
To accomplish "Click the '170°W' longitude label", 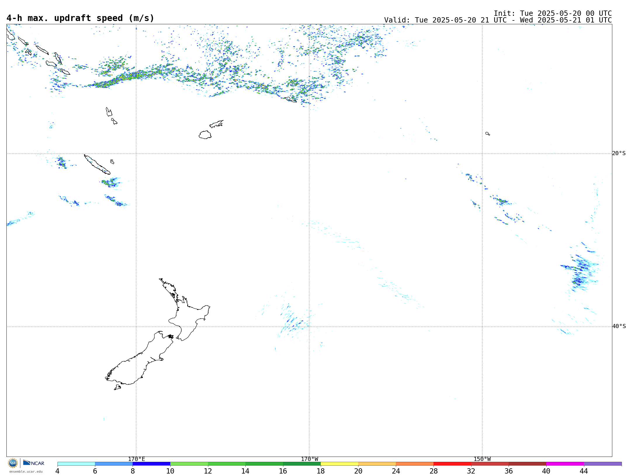I will (310, 459).
